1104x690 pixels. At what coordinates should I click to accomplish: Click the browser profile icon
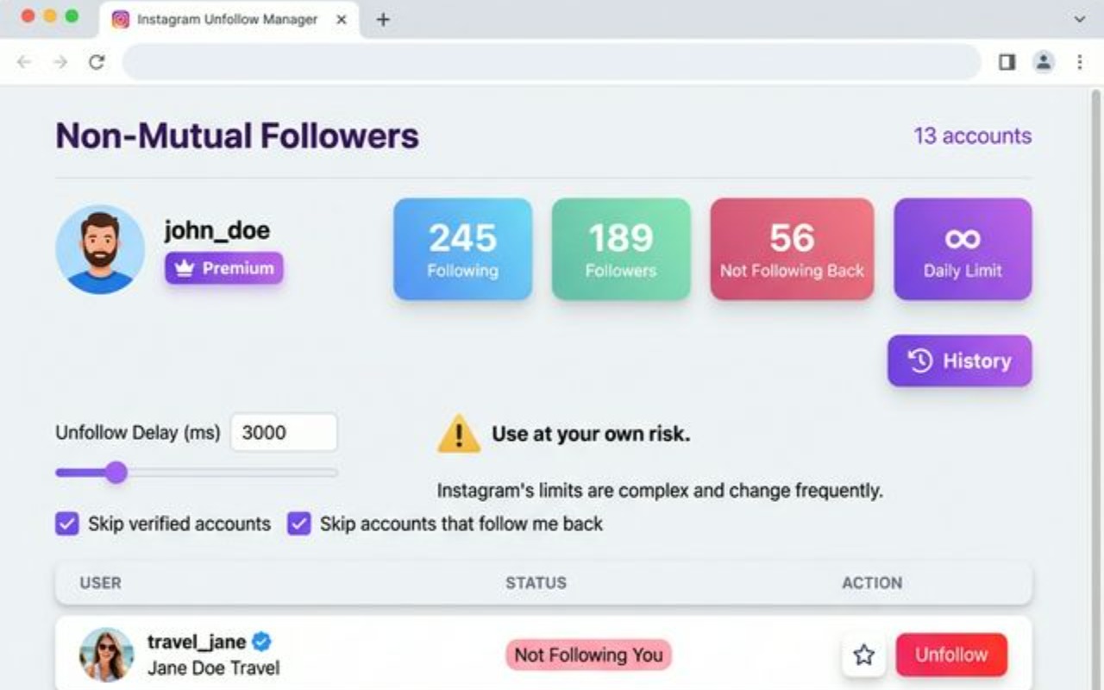1044,62
